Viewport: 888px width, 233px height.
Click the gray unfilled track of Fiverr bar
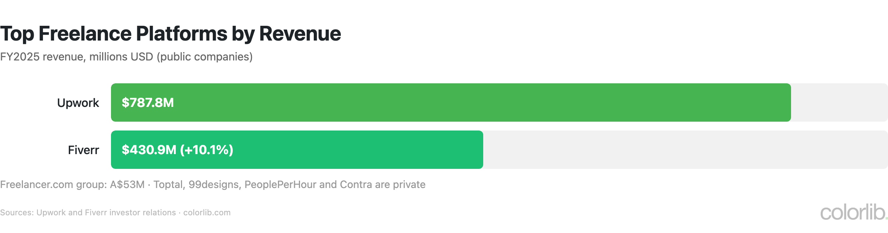pyautogui.click(x=685, y=150)
